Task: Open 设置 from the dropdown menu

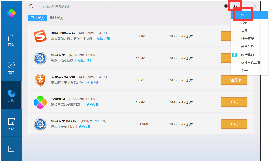Action: coord(244,15)
